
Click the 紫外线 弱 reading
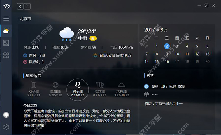click(x=88, y=47)
